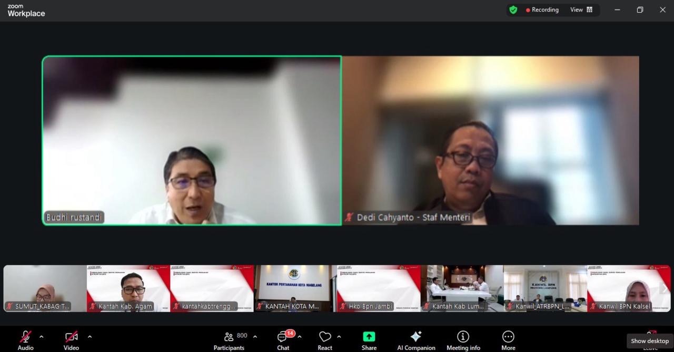Open the Chat panel
This screenshot has width=674, height=352.
click(x=283, y=339)
